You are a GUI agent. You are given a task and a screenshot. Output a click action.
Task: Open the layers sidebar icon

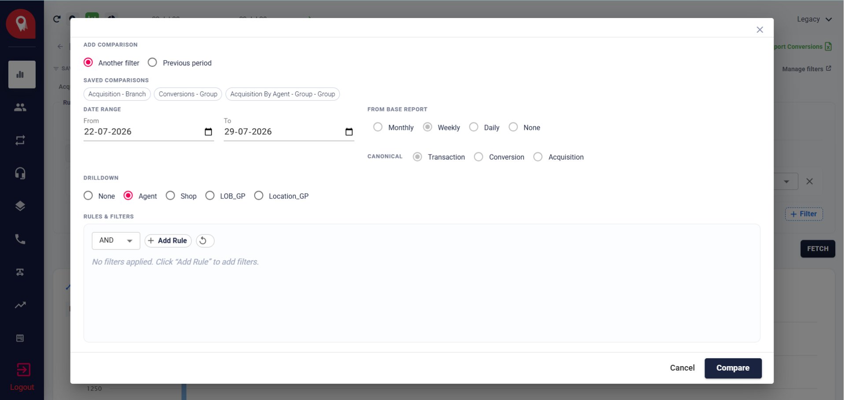point(20,206)
